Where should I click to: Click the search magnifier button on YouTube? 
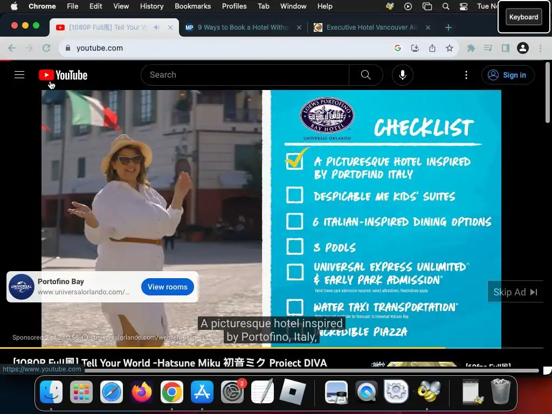(366, 74)
